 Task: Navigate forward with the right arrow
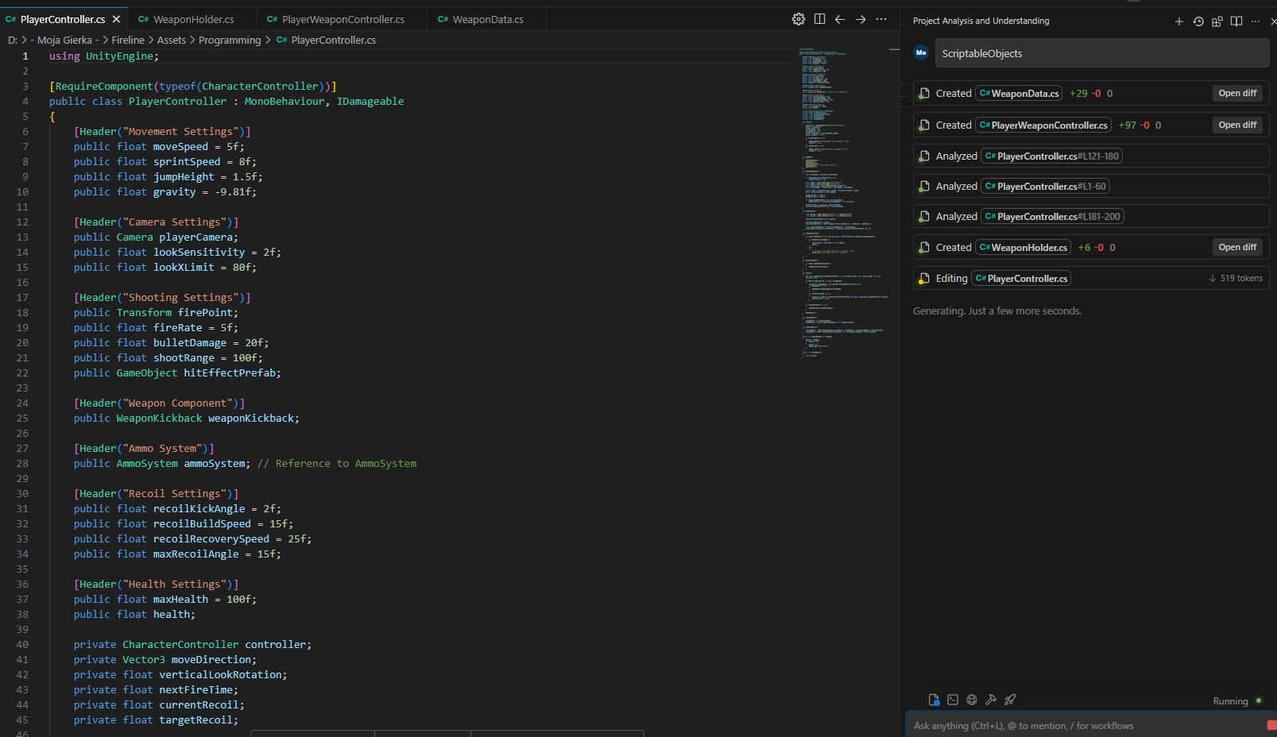[x=861, y=19]
